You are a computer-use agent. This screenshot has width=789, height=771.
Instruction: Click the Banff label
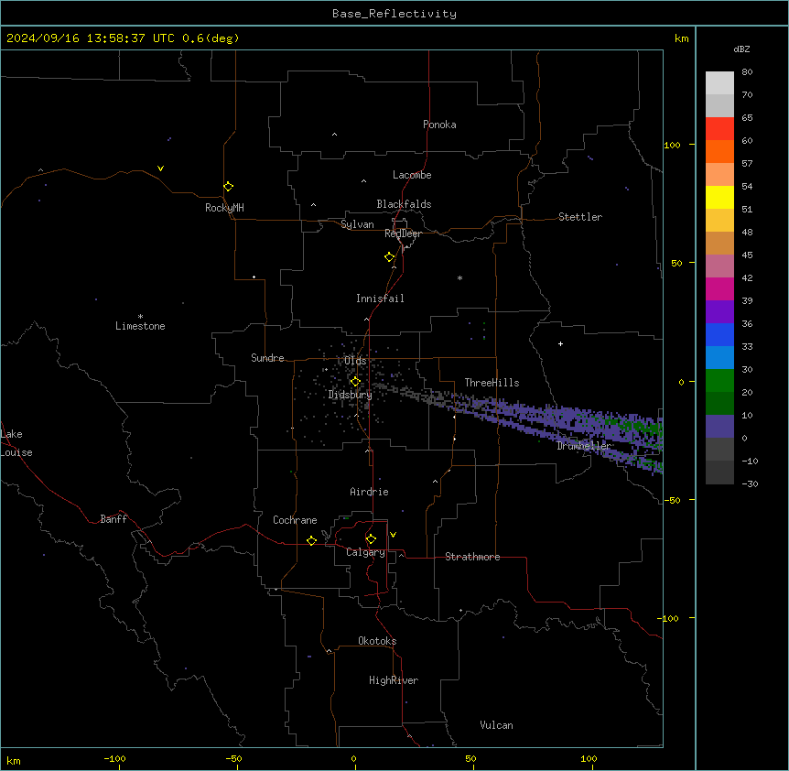pos(113,519)
